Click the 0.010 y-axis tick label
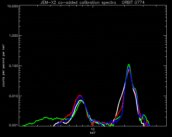The width and height of the screenshot is (172, 137). (x=13, y=96)
